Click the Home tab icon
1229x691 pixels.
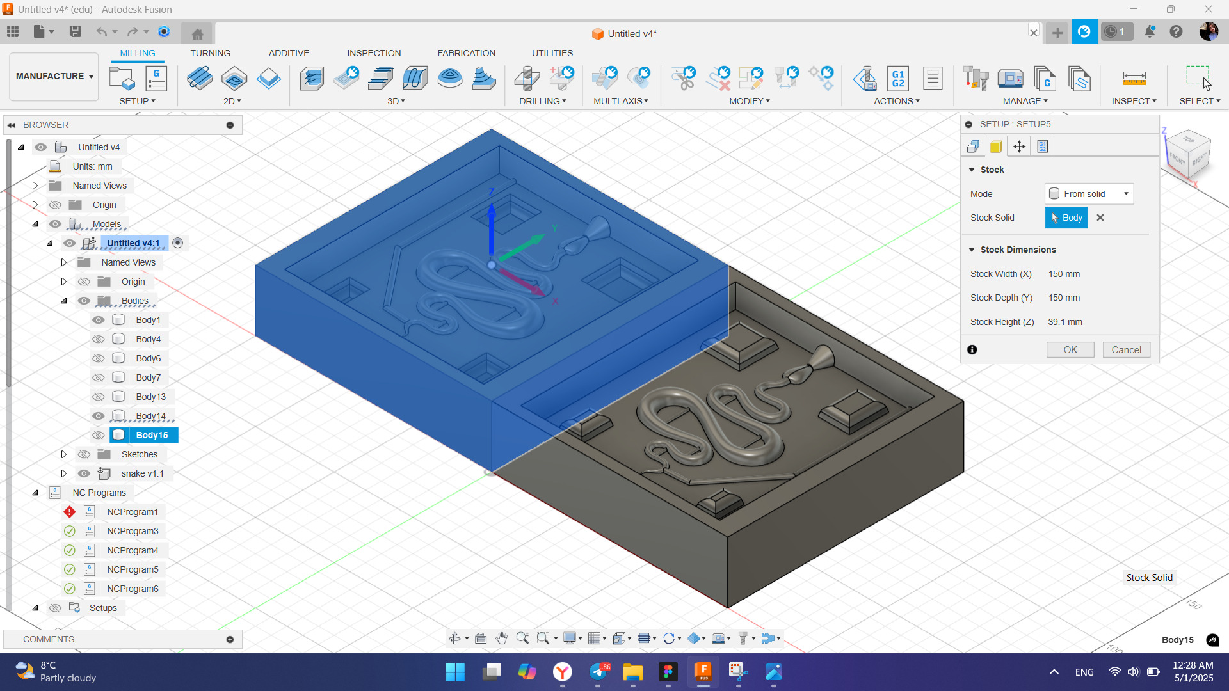pyautogui.click(x=197, y=33)
